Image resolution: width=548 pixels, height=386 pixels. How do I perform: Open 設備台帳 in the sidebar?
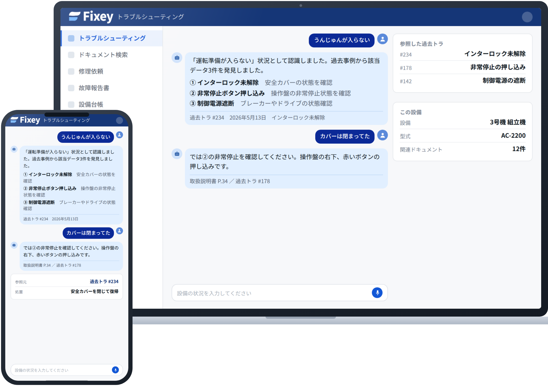[x=112, y=104]
